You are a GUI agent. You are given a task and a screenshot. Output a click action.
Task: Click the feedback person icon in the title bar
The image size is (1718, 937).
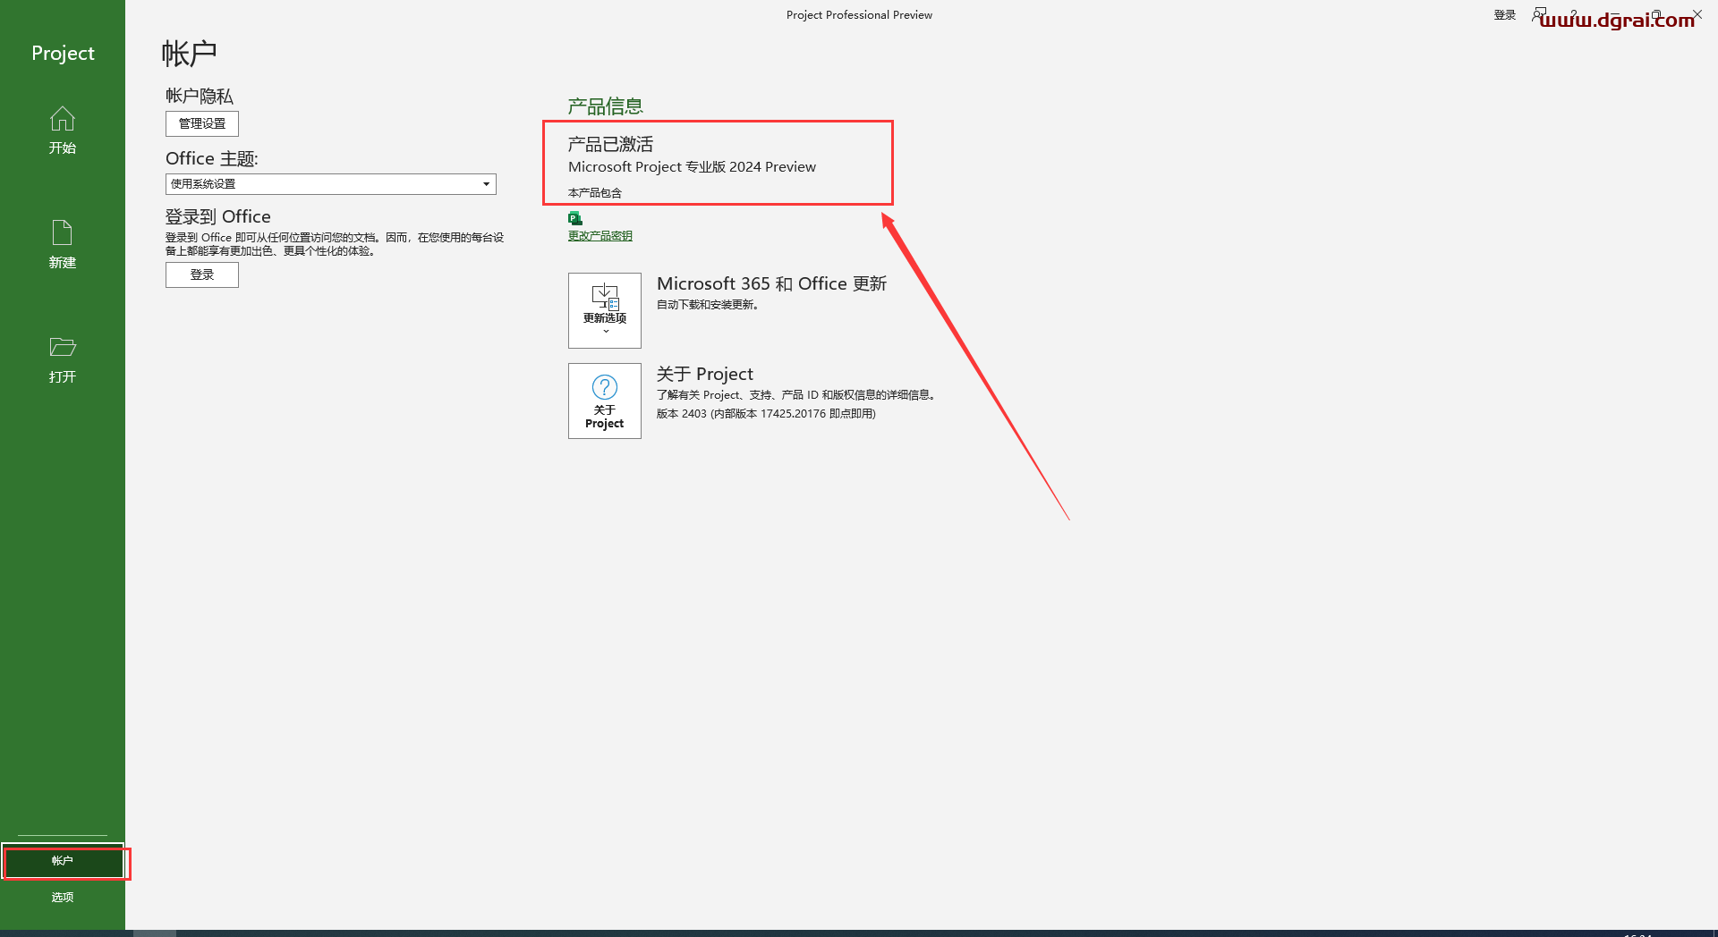coord(1539,14)
